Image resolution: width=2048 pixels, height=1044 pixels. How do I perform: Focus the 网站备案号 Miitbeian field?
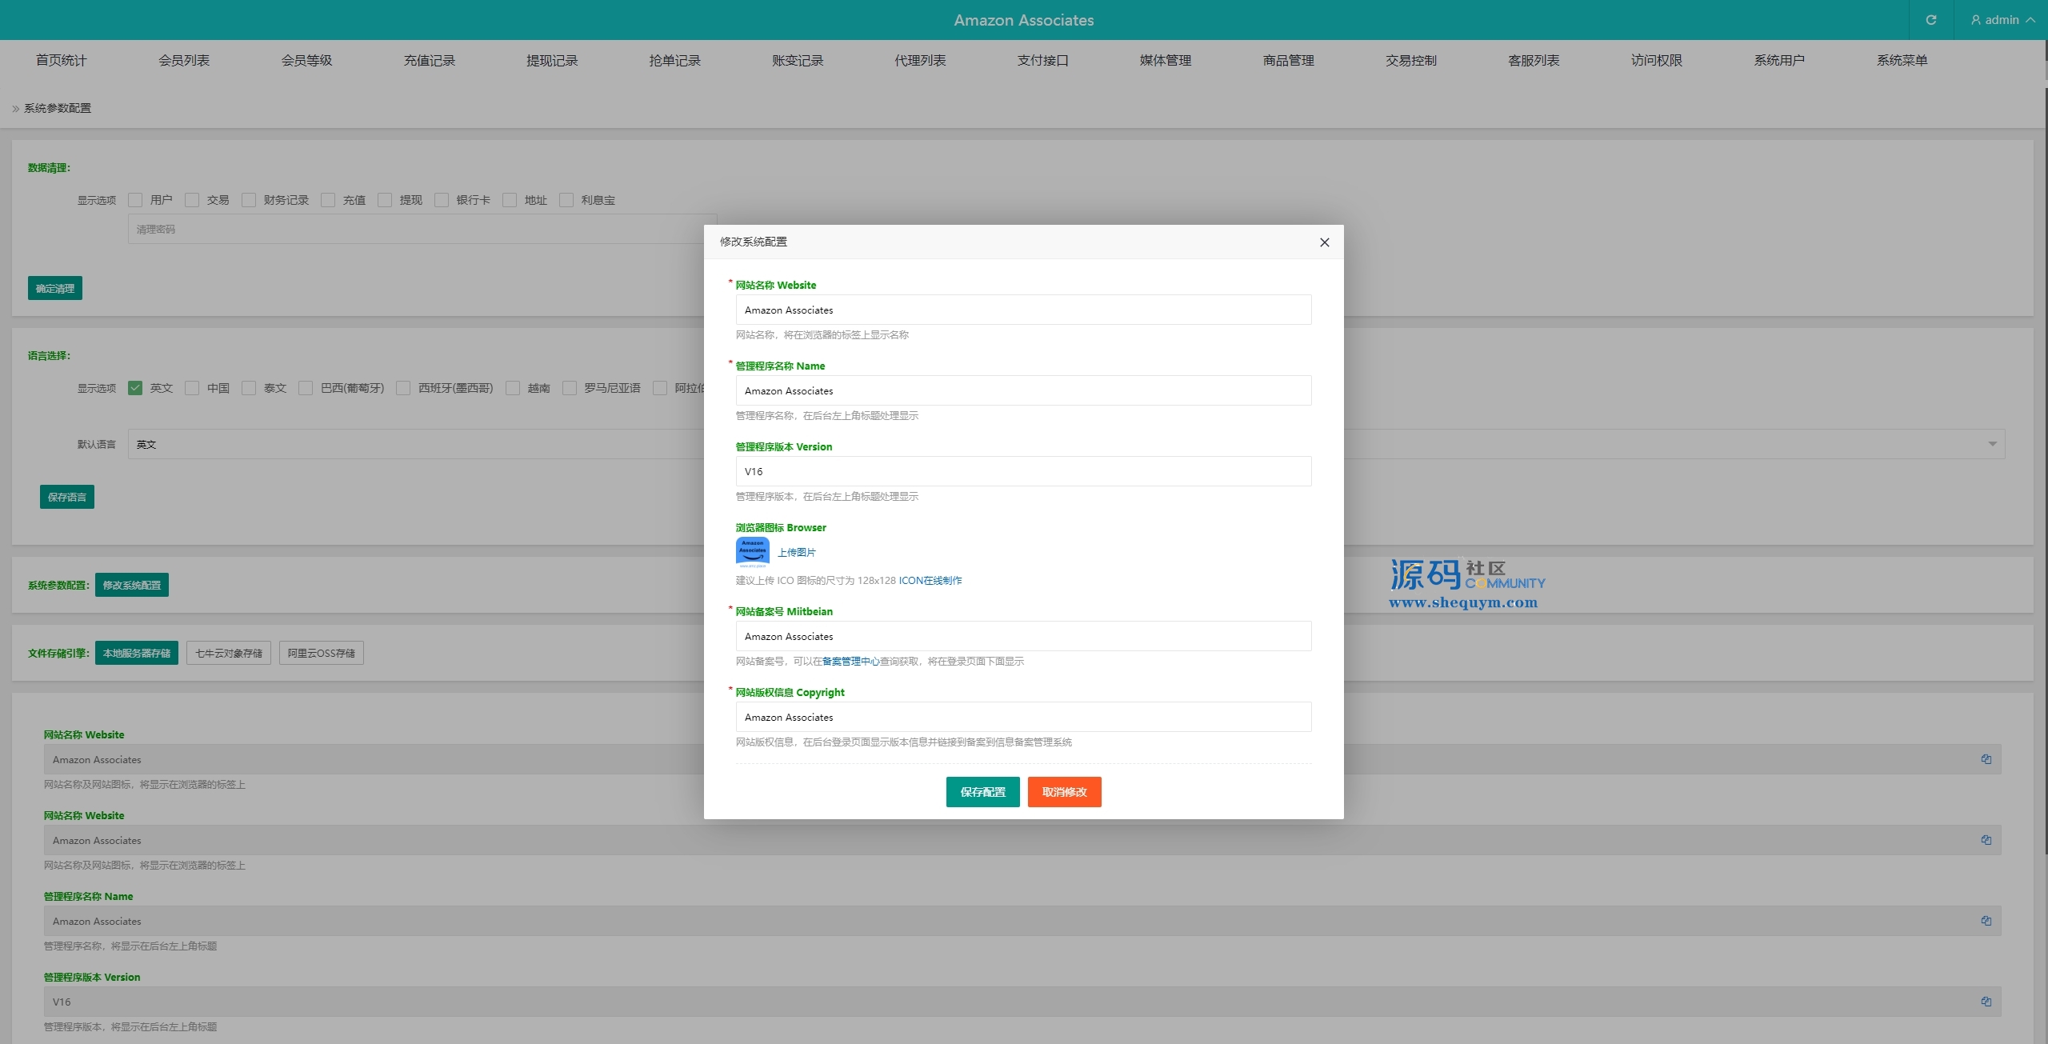point(1023,636)
